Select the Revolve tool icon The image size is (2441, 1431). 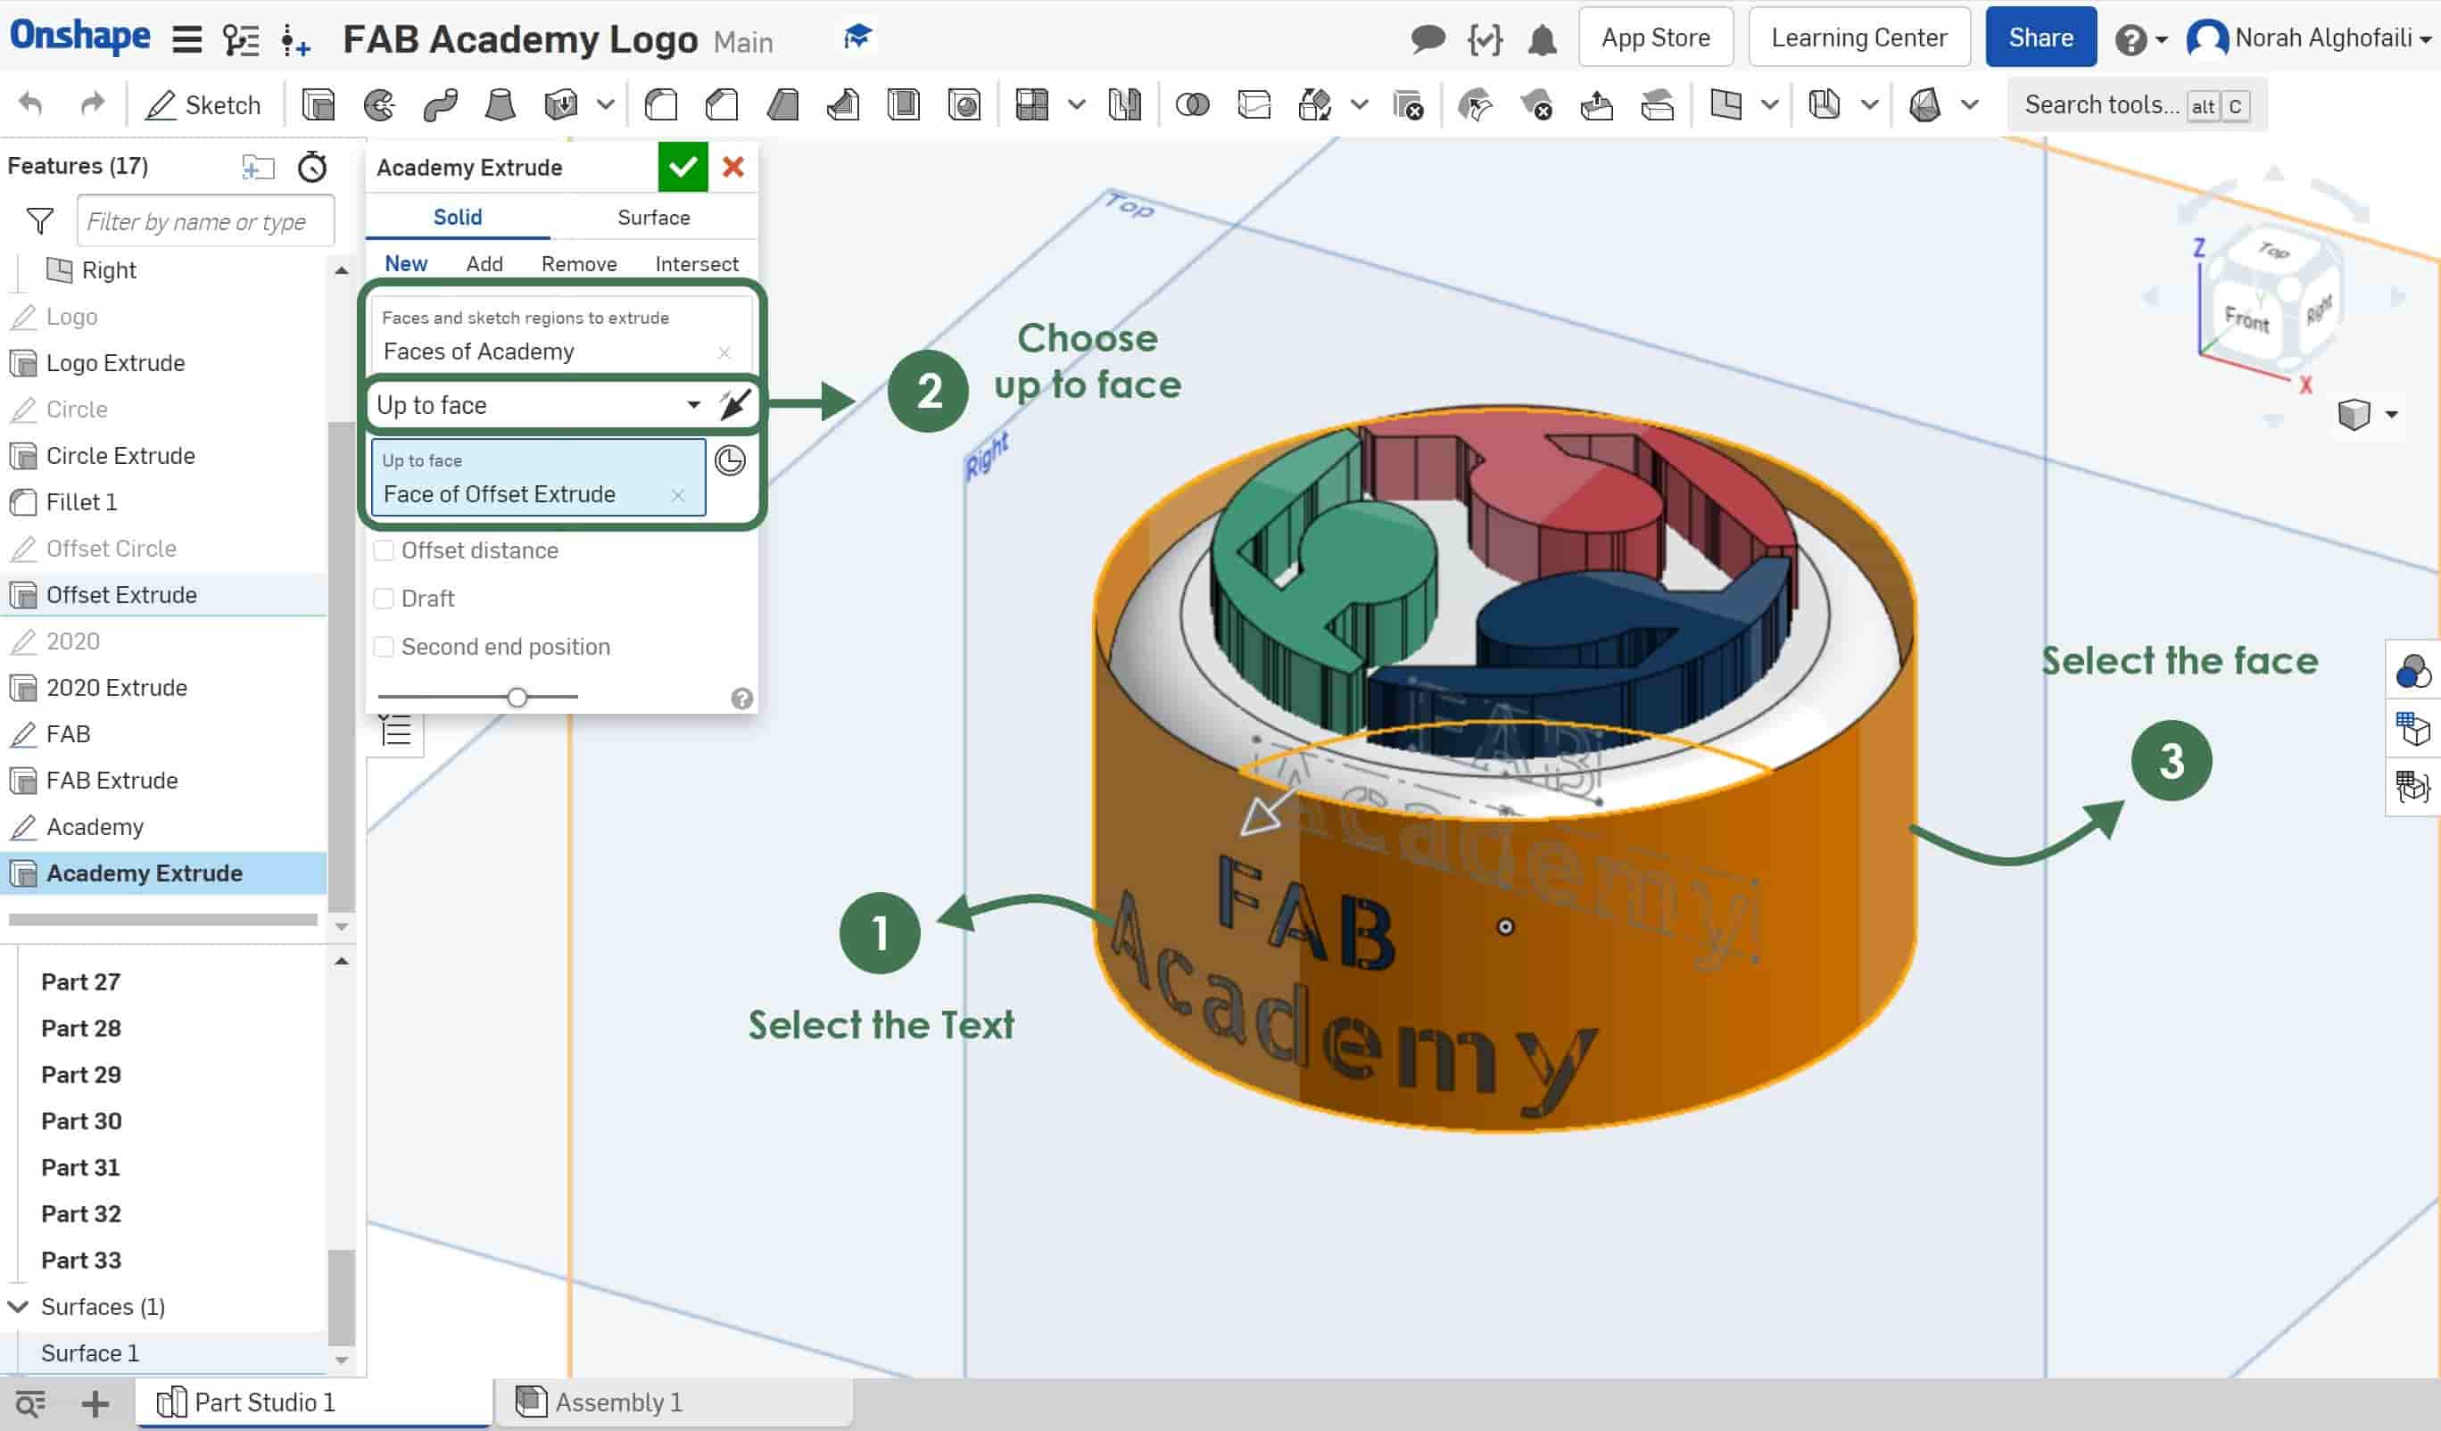tap(379, 103)
